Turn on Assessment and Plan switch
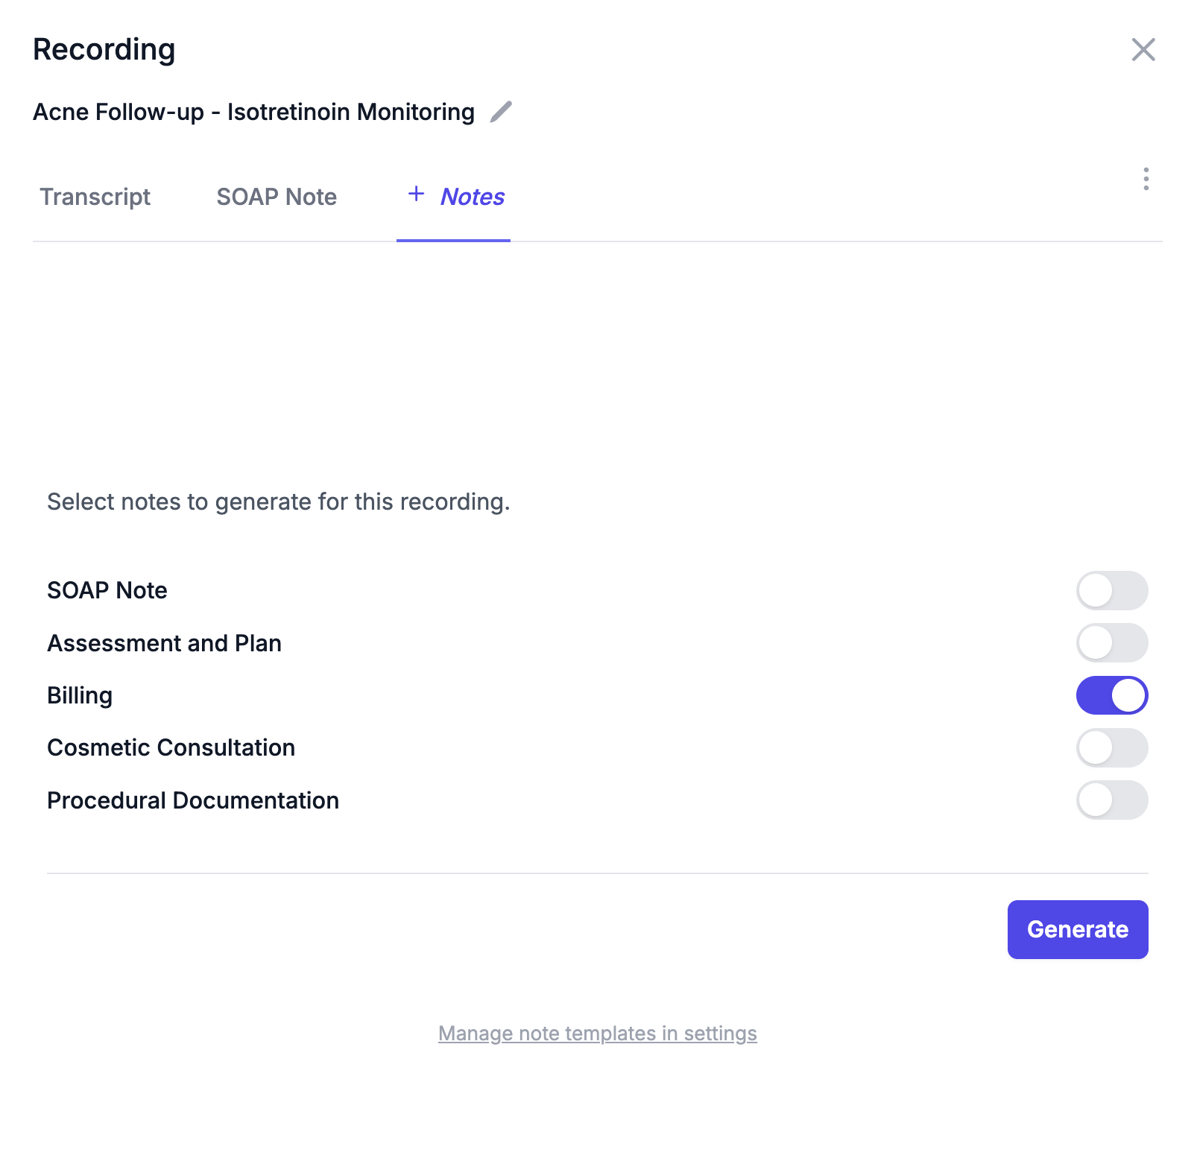 [1111, 643]
